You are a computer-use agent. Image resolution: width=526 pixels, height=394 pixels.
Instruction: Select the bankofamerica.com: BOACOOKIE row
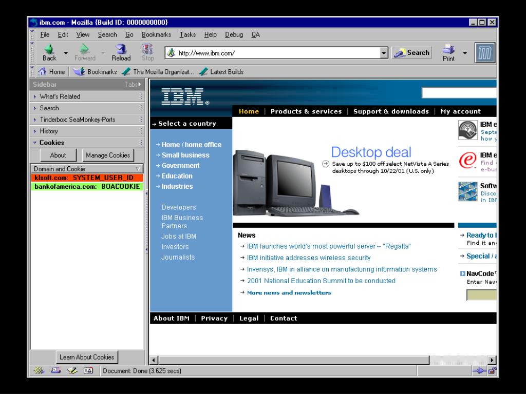[87, 186]
